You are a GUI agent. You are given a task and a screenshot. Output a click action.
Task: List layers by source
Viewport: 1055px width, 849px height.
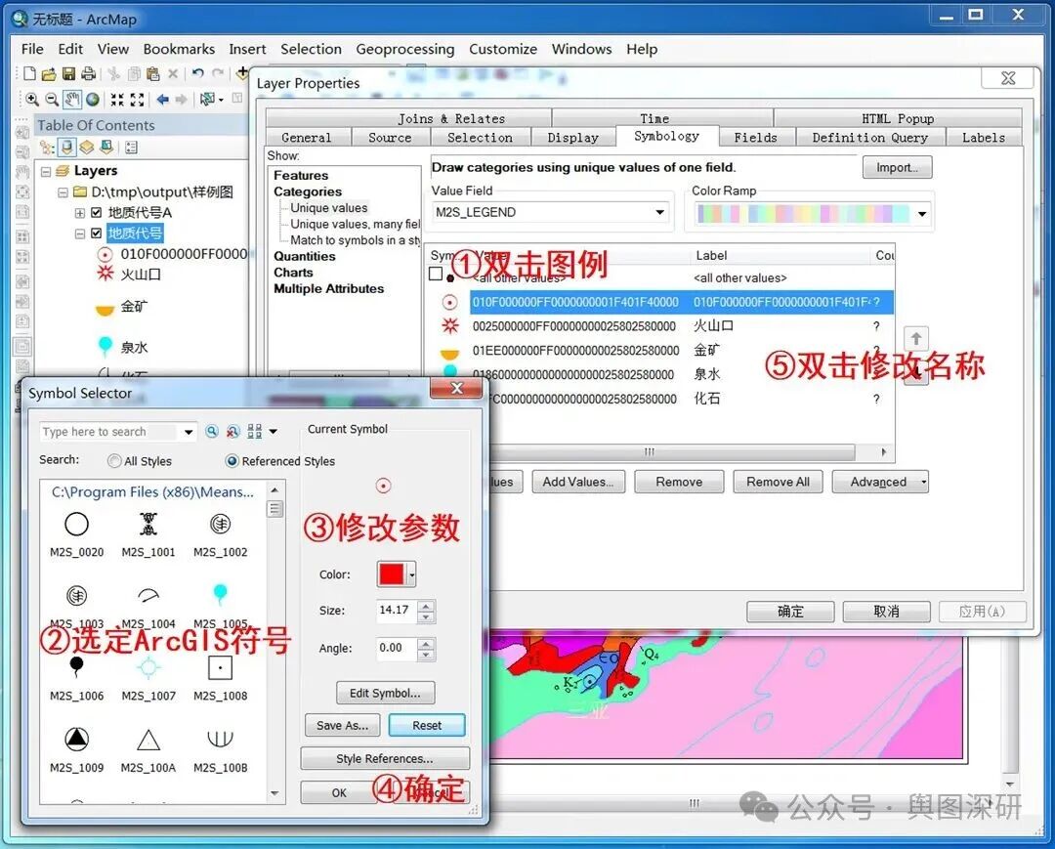pos(66,148)
